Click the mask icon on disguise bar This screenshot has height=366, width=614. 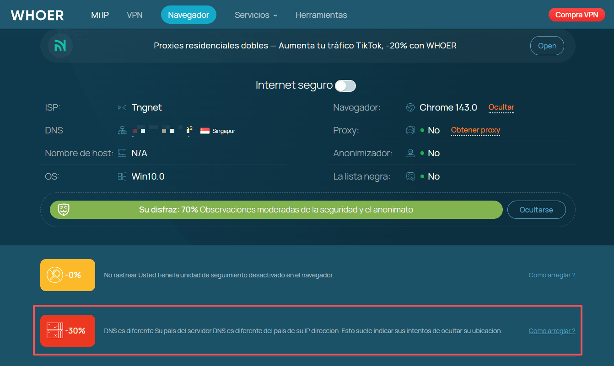coord(64,210)
